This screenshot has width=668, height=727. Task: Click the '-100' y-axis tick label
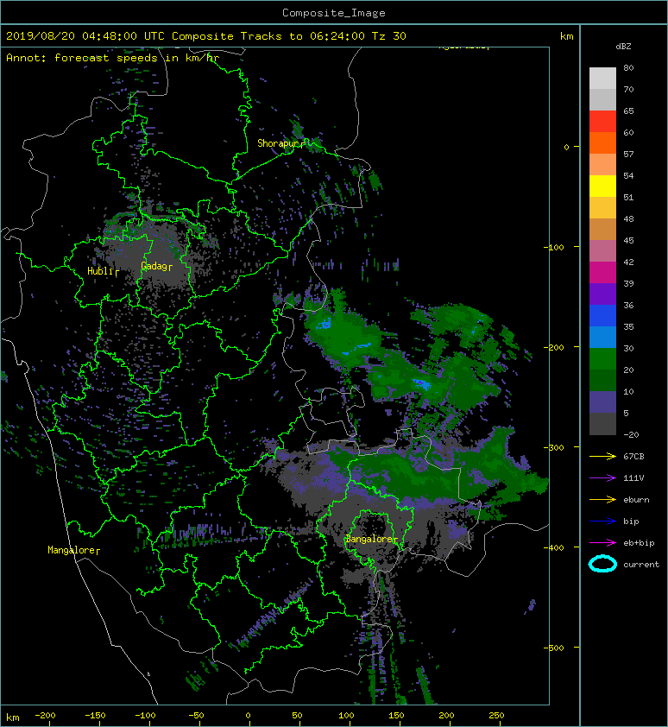pyautogui.click(x=553, y=247)
